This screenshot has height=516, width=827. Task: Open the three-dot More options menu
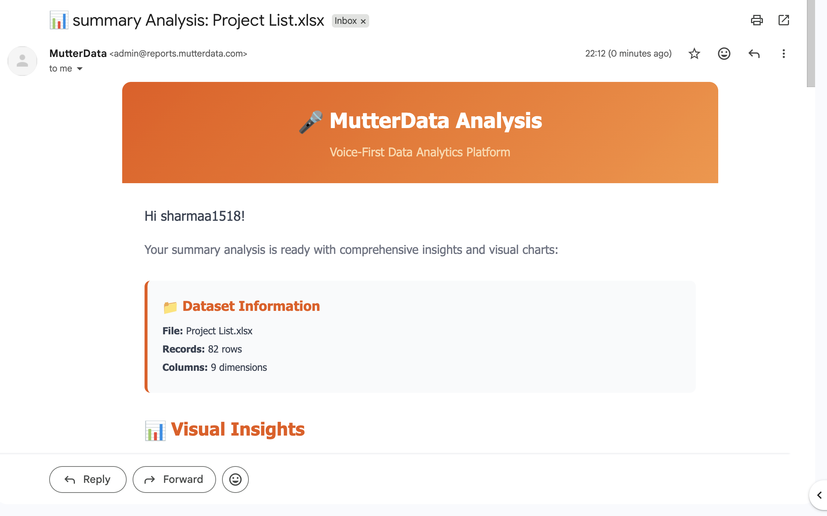point(783,54)
